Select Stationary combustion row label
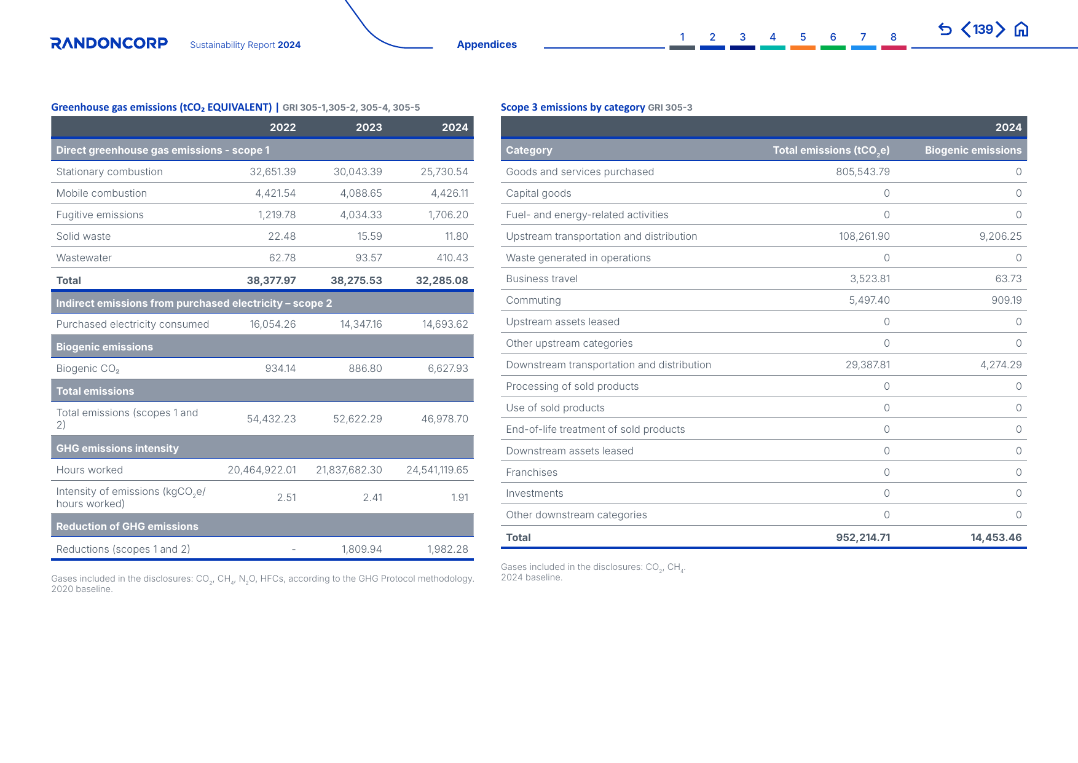1078x763 pixels. point(109,172)
